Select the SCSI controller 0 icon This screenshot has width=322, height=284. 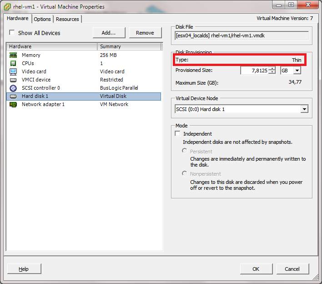[x=13, y=88]
